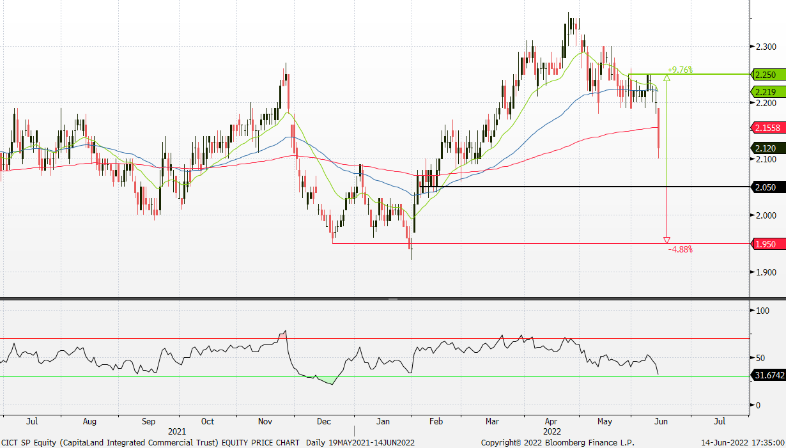Click the Apr month label
This screenshot has height=448, width=786.
[x=551, y=422]
